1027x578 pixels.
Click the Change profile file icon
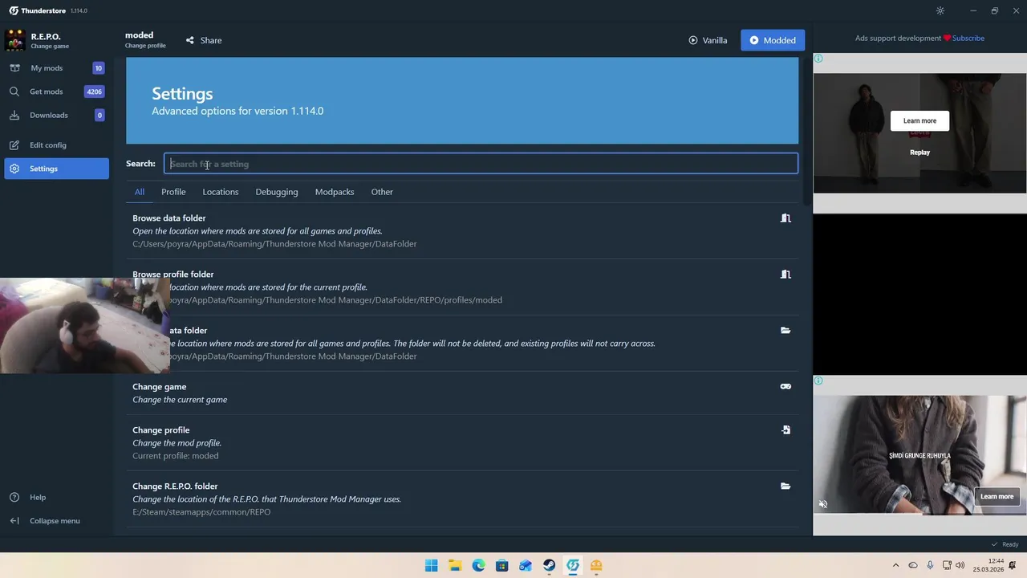coord(785,430)
